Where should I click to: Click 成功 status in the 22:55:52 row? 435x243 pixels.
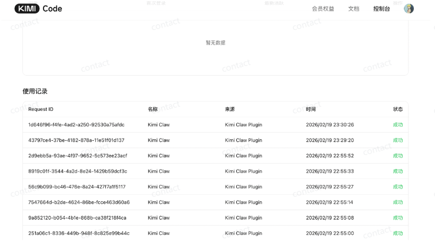(x=398, y=156)
